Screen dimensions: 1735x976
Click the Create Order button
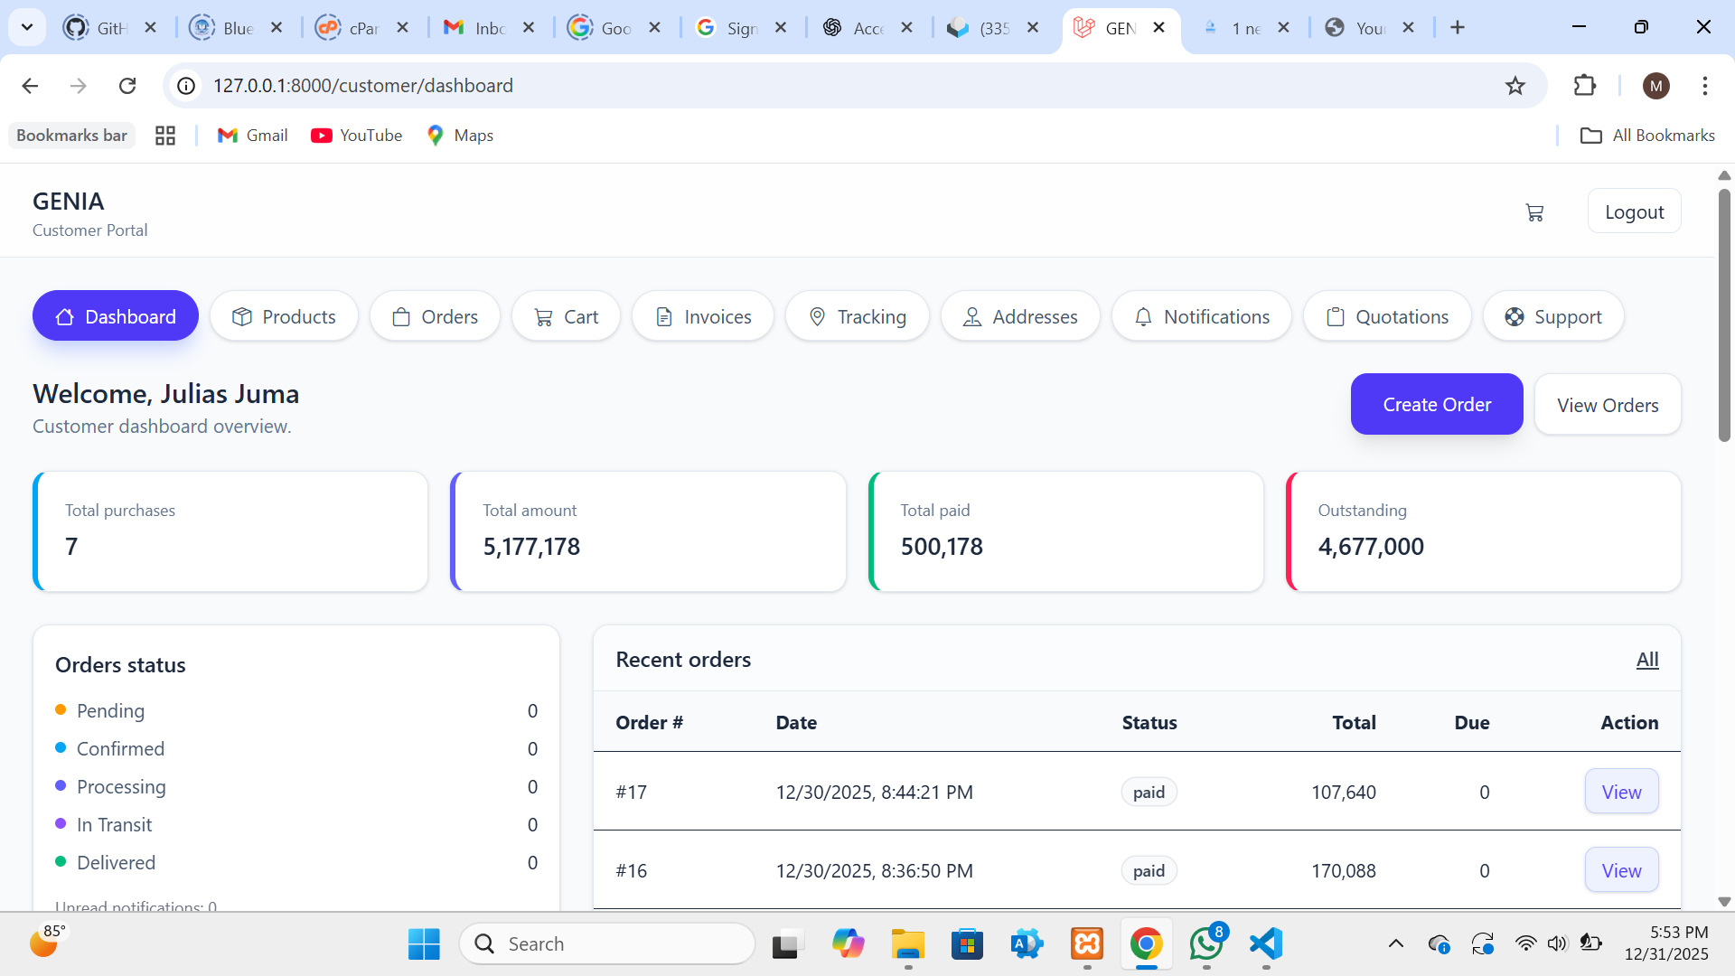1436,404
